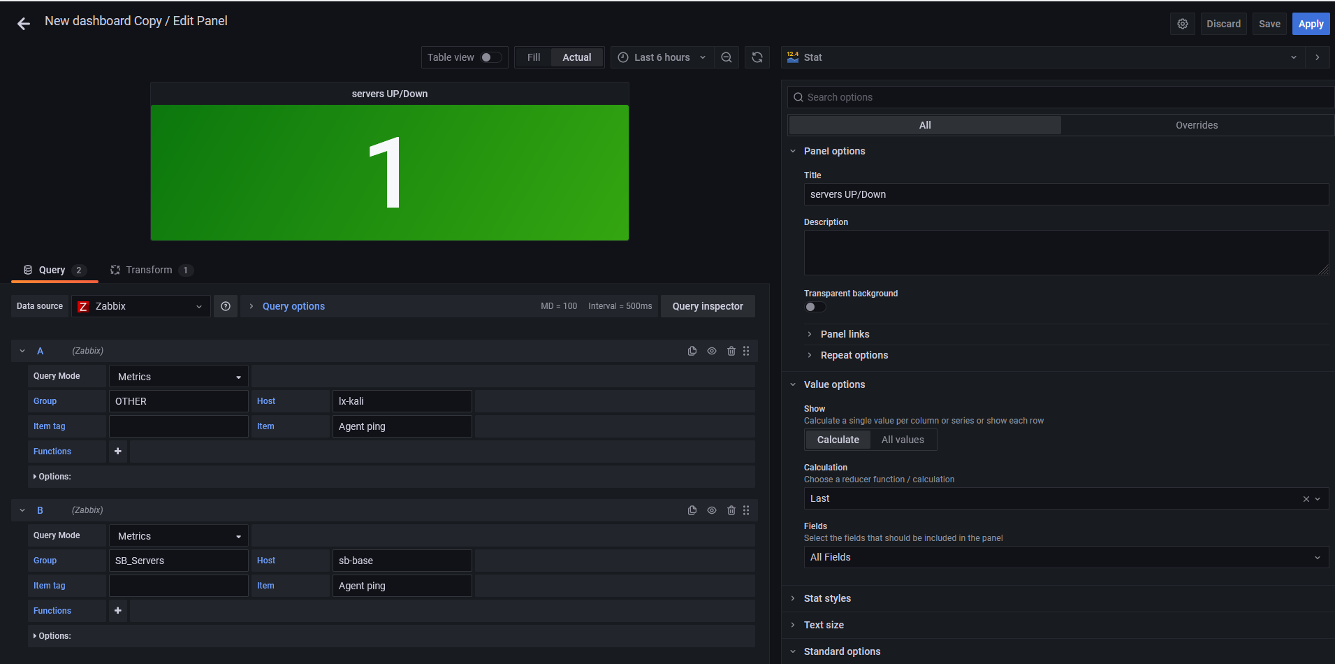Open the Query inspector
The height and width of the screenshot is (664, 1335).
(x=707, y=306)
